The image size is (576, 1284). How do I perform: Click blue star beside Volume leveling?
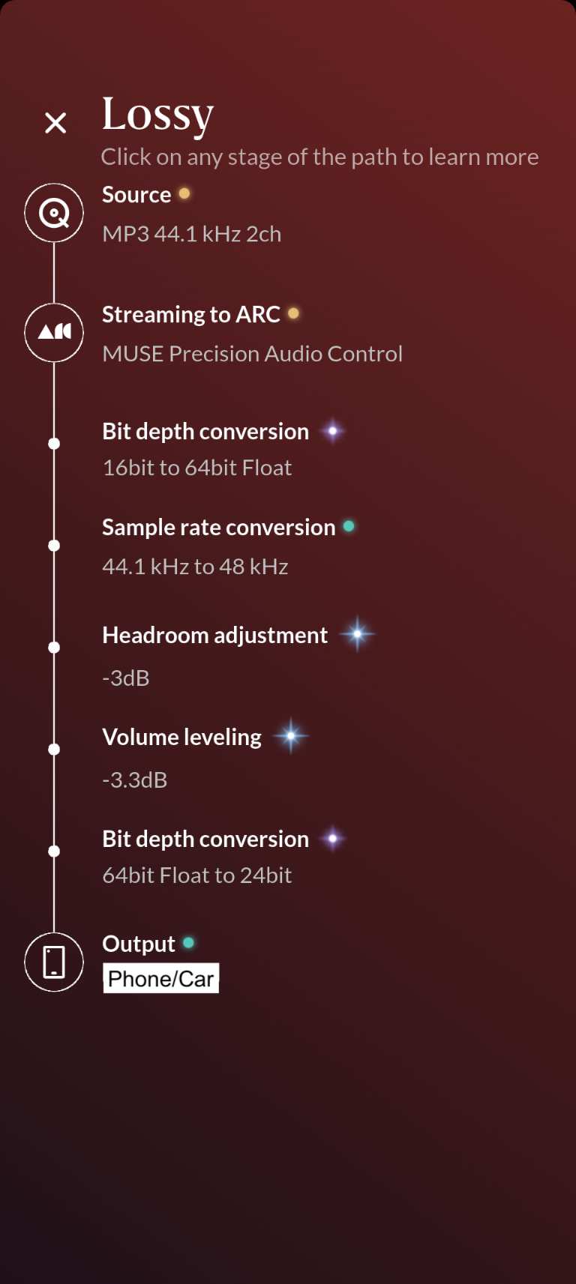coord(291,737)
